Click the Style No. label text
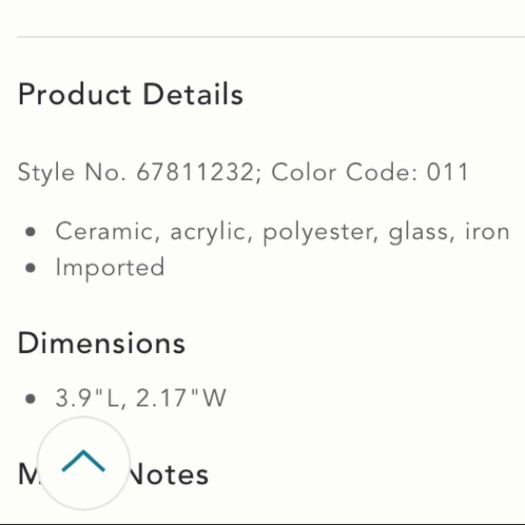This screenshot has height=525, width=525. coord(72,173)
